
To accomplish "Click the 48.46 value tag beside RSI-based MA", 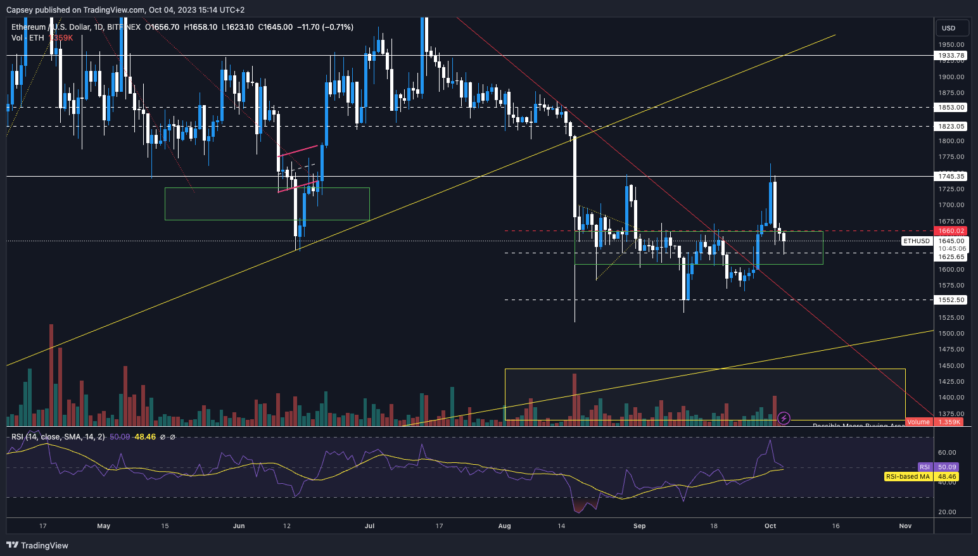I will click(947, 477).
